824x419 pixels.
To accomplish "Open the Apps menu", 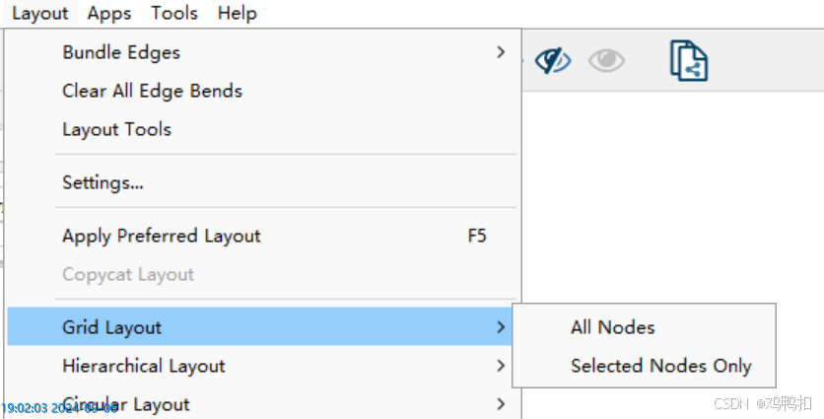I will coord(109,13).
